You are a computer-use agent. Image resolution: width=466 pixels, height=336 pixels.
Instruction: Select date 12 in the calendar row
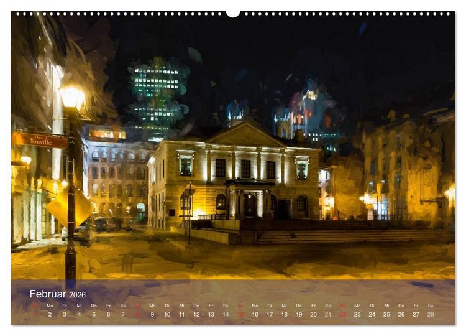point(196,314)
